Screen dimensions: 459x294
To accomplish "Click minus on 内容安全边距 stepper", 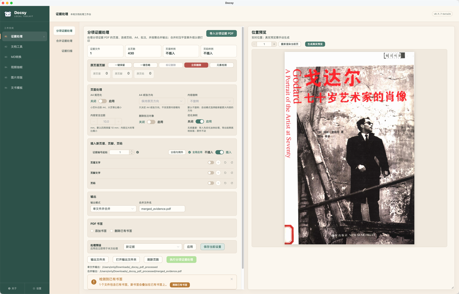I will point(94,122).
